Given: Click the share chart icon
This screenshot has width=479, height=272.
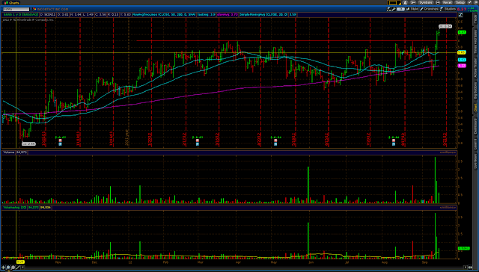Looking at the screenshot, I should pos(389,9).
